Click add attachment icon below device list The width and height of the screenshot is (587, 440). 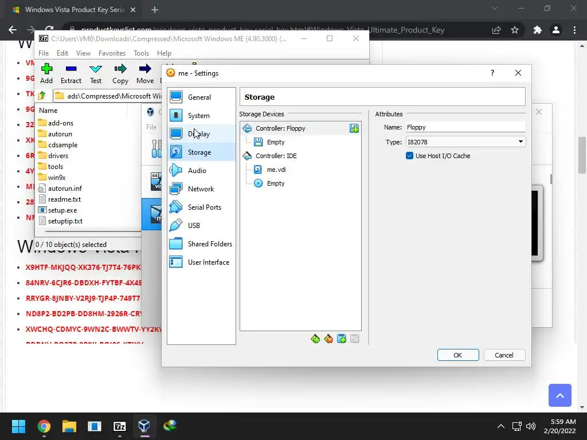click(342, 339)
